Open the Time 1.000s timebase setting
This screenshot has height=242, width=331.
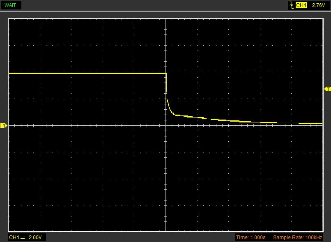click(x=251, y=237)
